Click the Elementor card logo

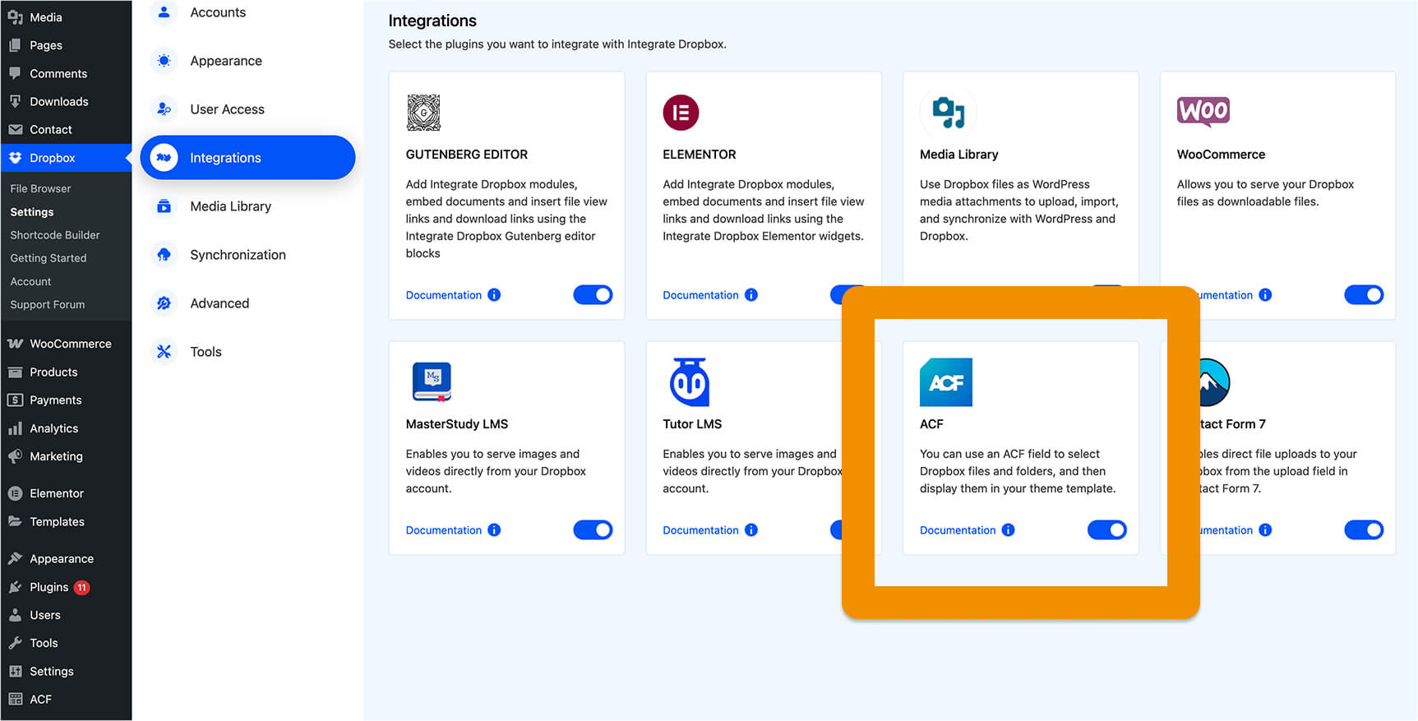tap(681, 113)
